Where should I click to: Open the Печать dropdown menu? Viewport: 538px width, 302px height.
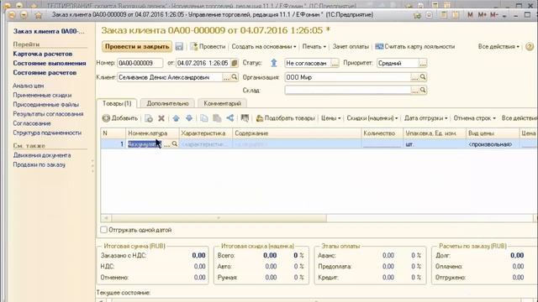pyautogui.click(x=314, y=47)
